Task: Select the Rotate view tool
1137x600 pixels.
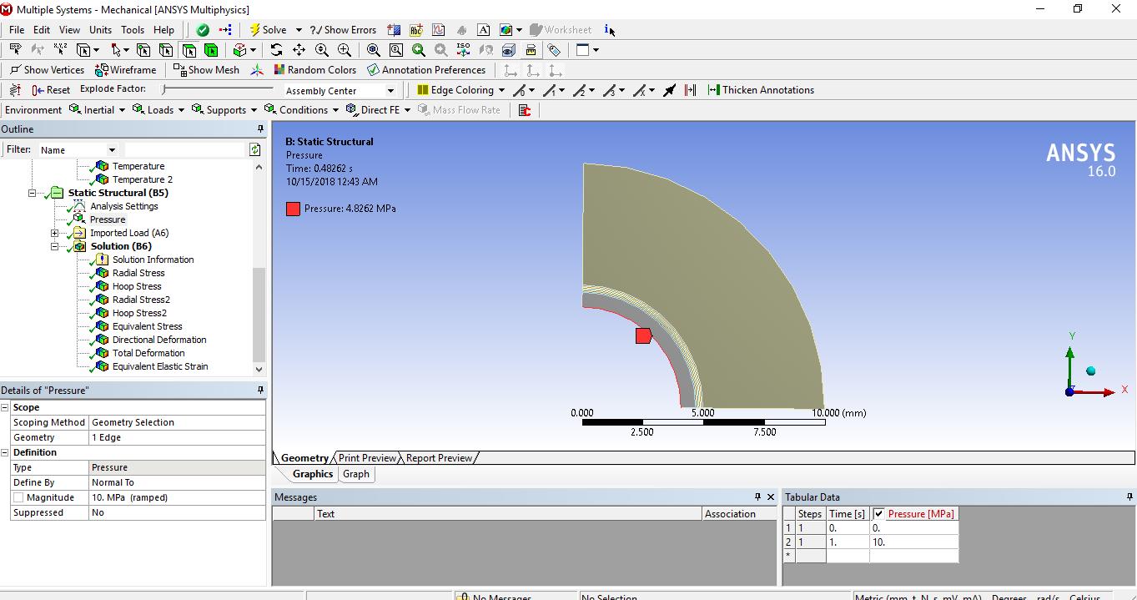Action: pyautogui.click(x=276, y=50)
